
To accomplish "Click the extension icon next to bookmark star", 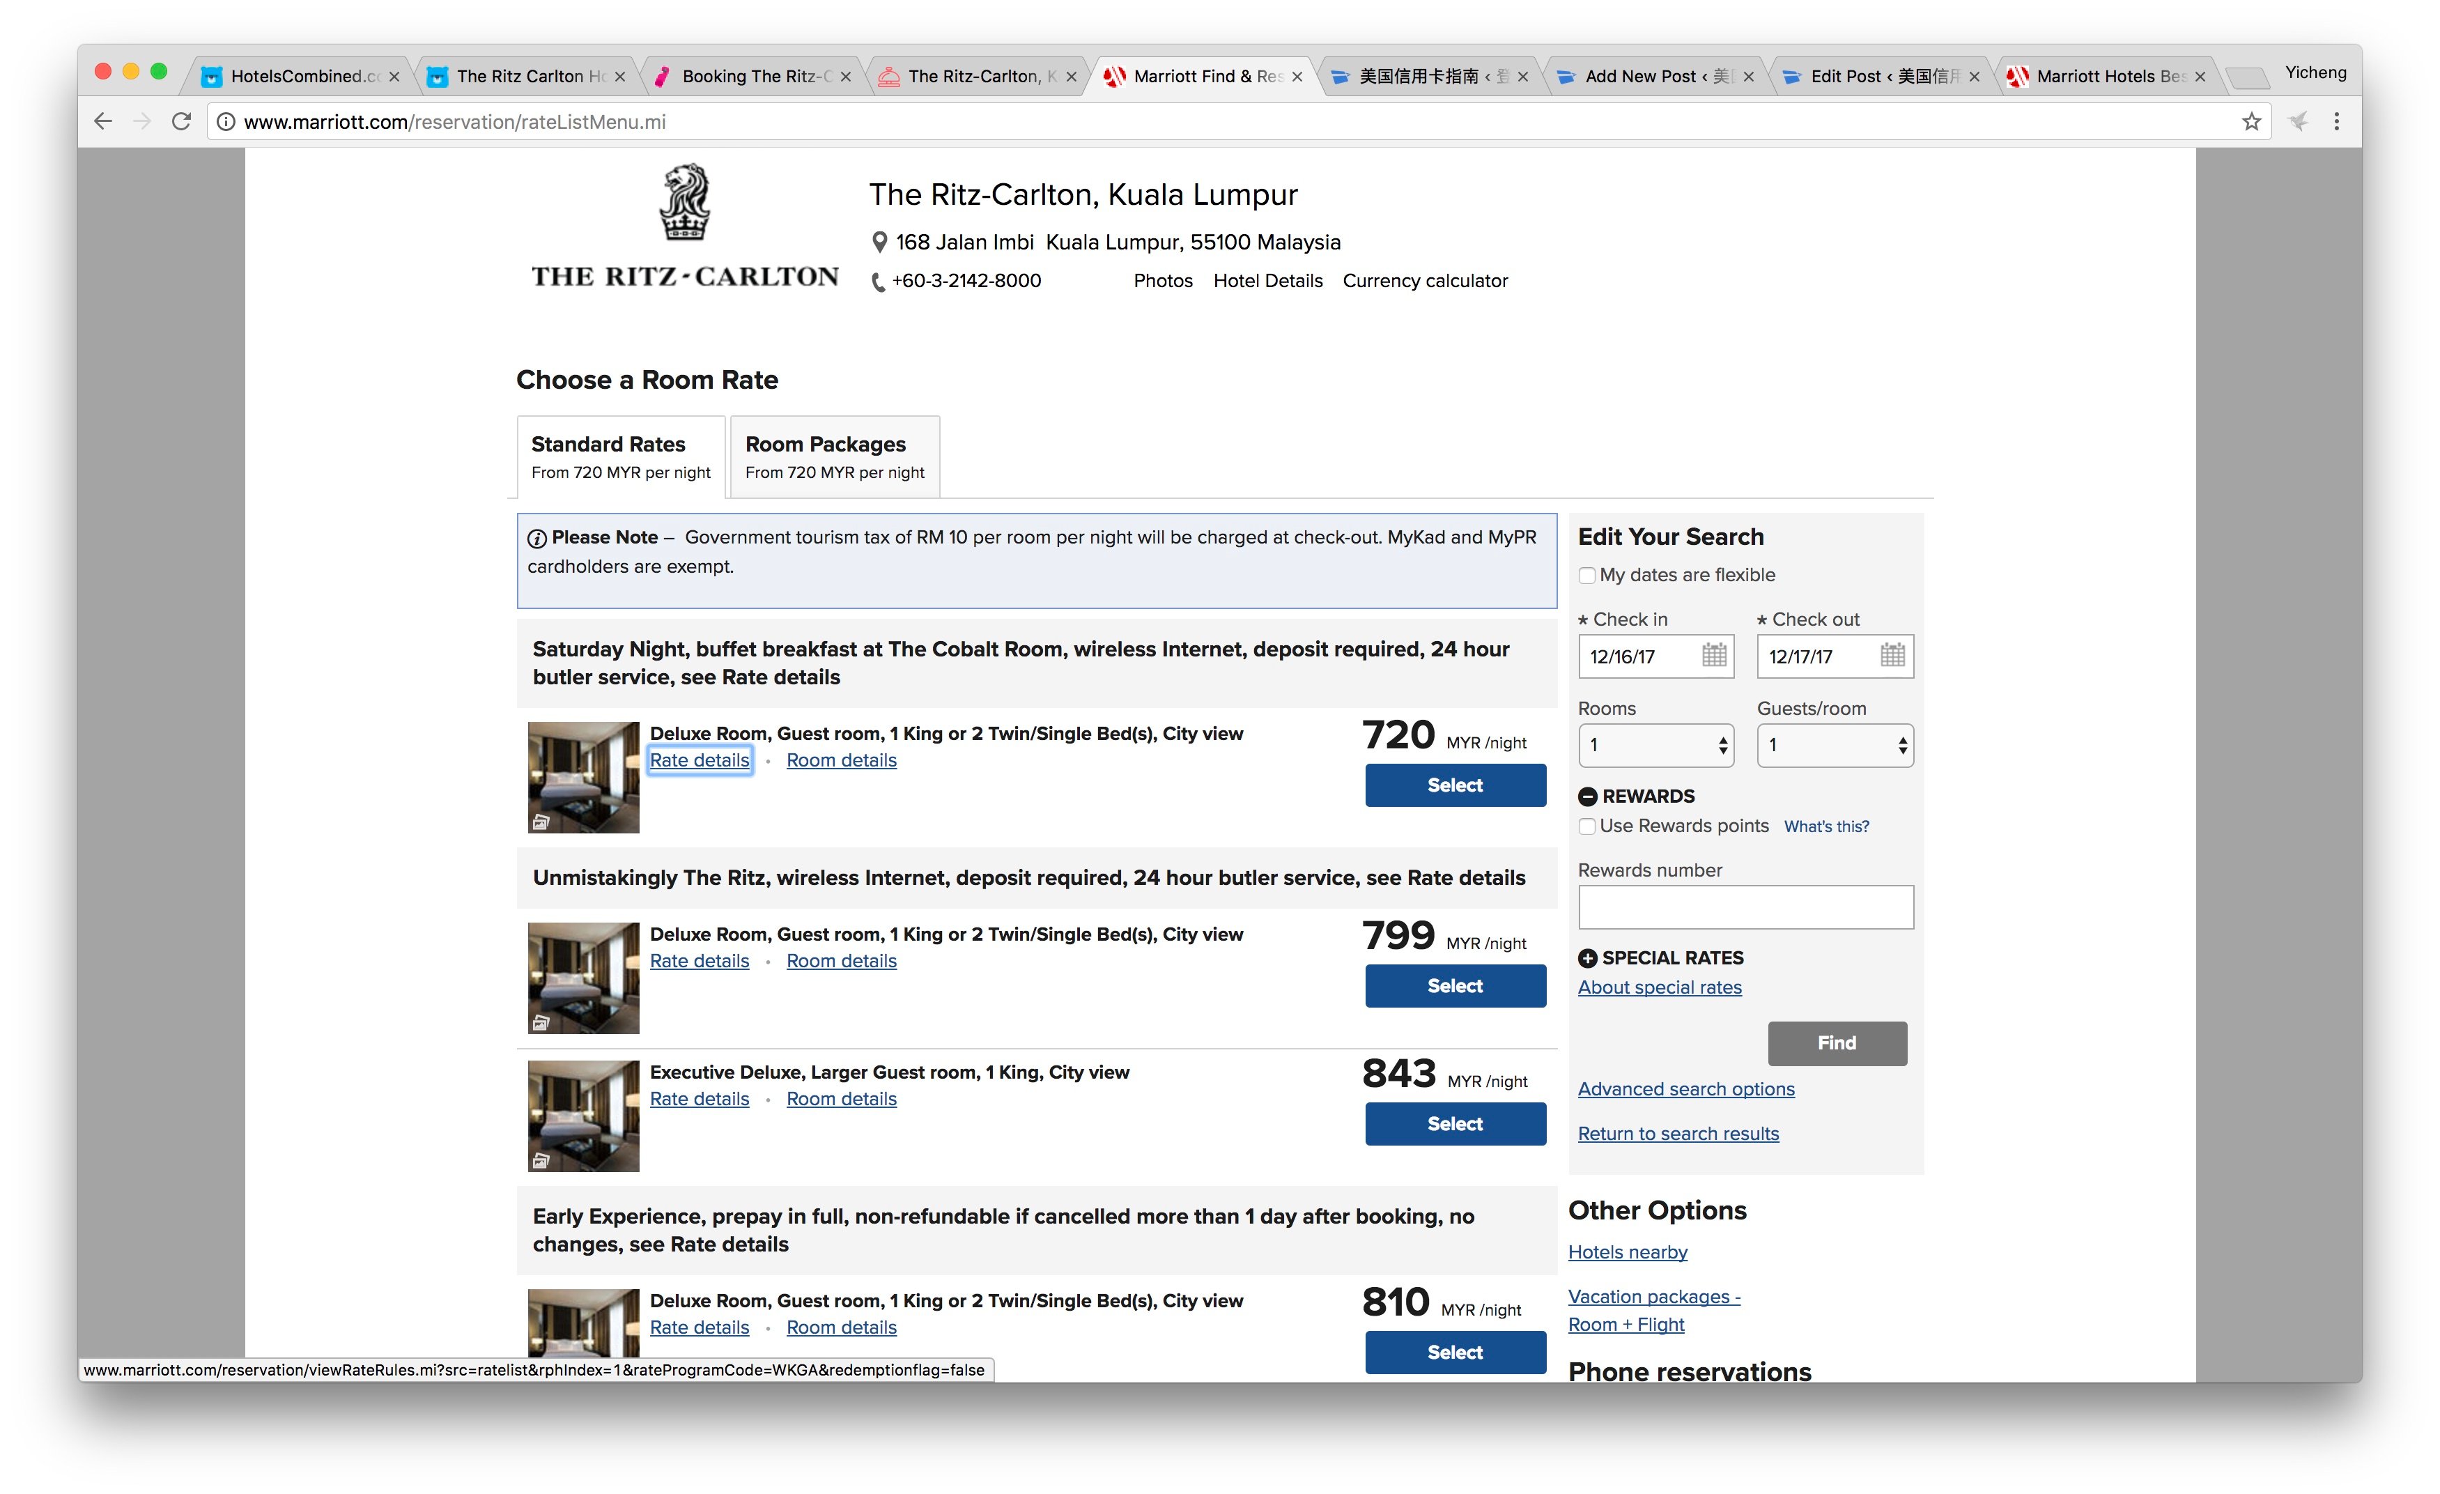I will pyautogui.click(x=2297, y=122).
